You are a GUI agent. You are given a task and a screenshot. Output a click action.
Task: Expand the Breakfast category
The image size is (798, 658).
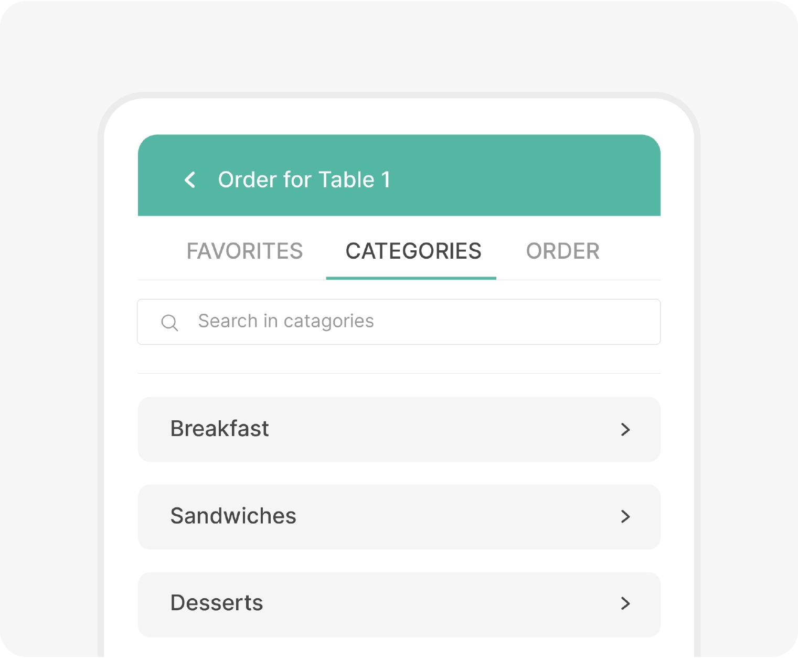(x=399, y=429)
